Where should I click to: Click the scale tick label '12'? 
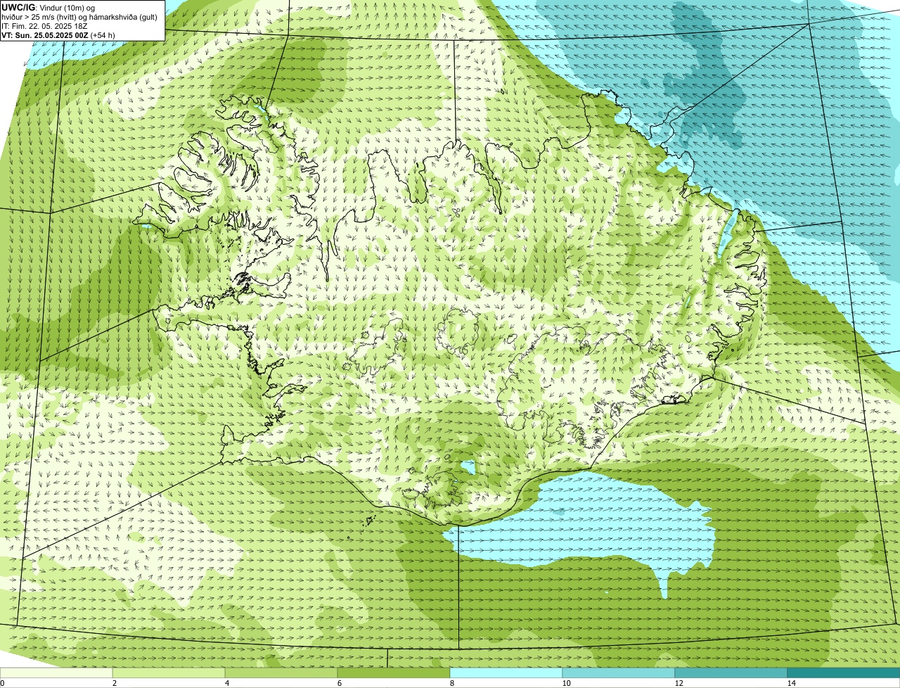point(679,683)
